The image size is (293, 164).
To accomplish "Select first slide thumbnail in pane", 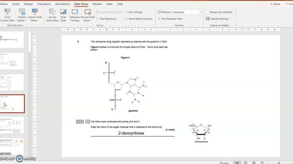I will click(x=11, y=40).
